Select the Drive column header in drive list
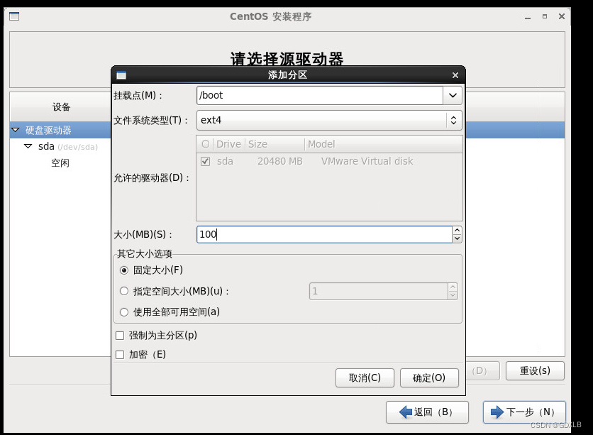This screenshot has height=435, width=593. [x=228, y=143]
